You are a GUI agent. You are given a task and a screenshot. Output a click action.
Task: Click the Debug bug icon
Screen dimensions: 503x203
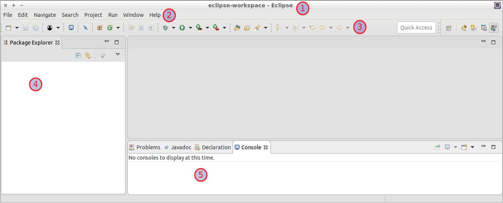click(x=165, y=28)
